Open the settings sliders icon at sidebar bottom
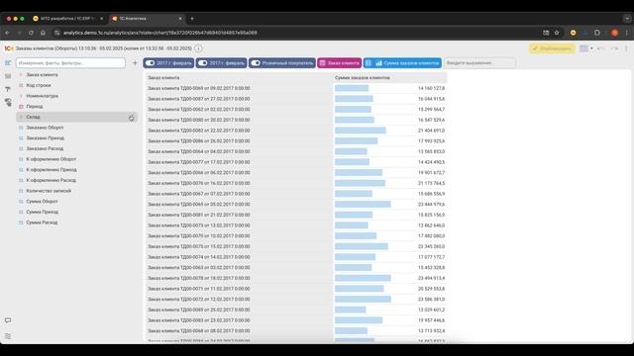The height and width of the screenshot is (356, 634). [x=8, y=336]
